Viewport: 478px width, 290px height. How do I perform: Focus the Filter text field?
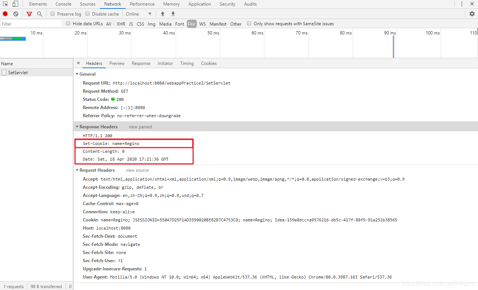point(31,24)
